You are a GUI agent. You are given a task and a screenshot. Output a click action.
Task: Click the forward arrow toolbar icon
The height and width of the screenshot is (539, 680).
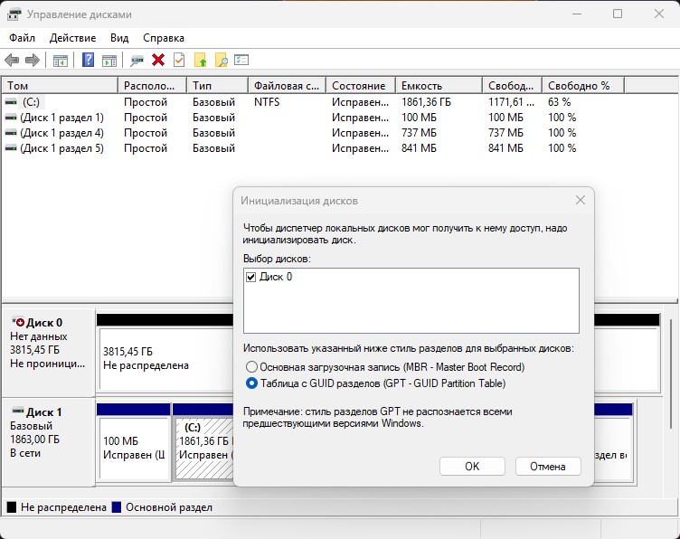click(x=32, y=60)
